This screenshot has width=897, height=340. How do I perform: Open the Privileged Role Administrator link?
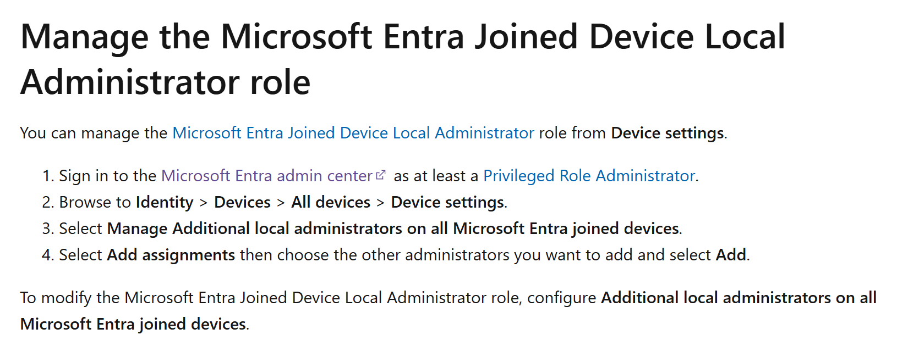tap(589, 176)
